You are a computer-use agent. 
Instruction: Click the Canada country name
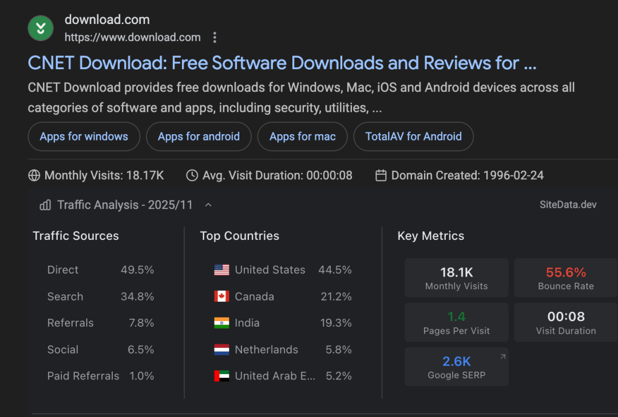coord(254,296)
